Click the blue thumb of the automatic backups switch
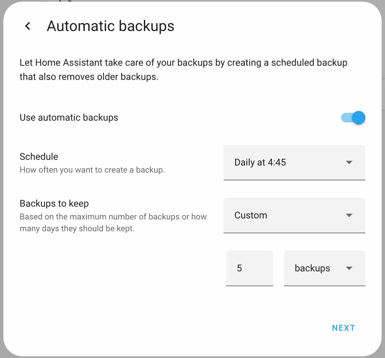Viewport: 385px width, 358px height. pyautogui.click(x=358, y=118)
